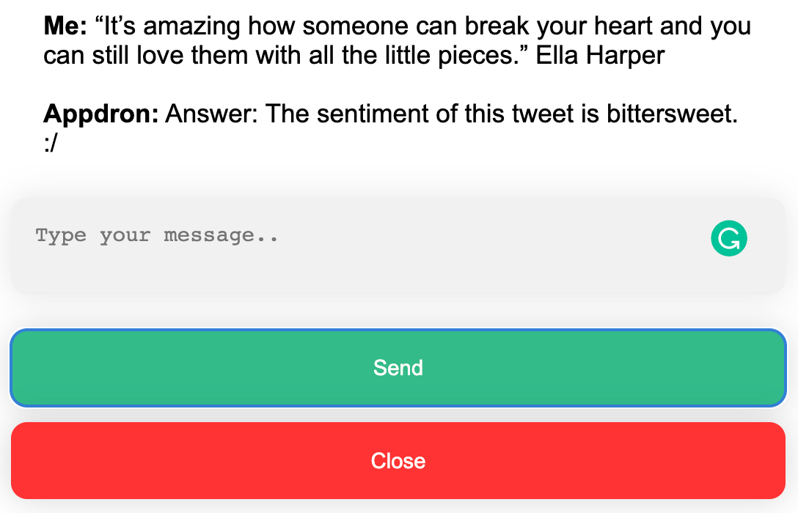This screenshot has height=513, width=798.
Task: Click the "Type your message.." placeholder text
Action: (x=157, y=236)
